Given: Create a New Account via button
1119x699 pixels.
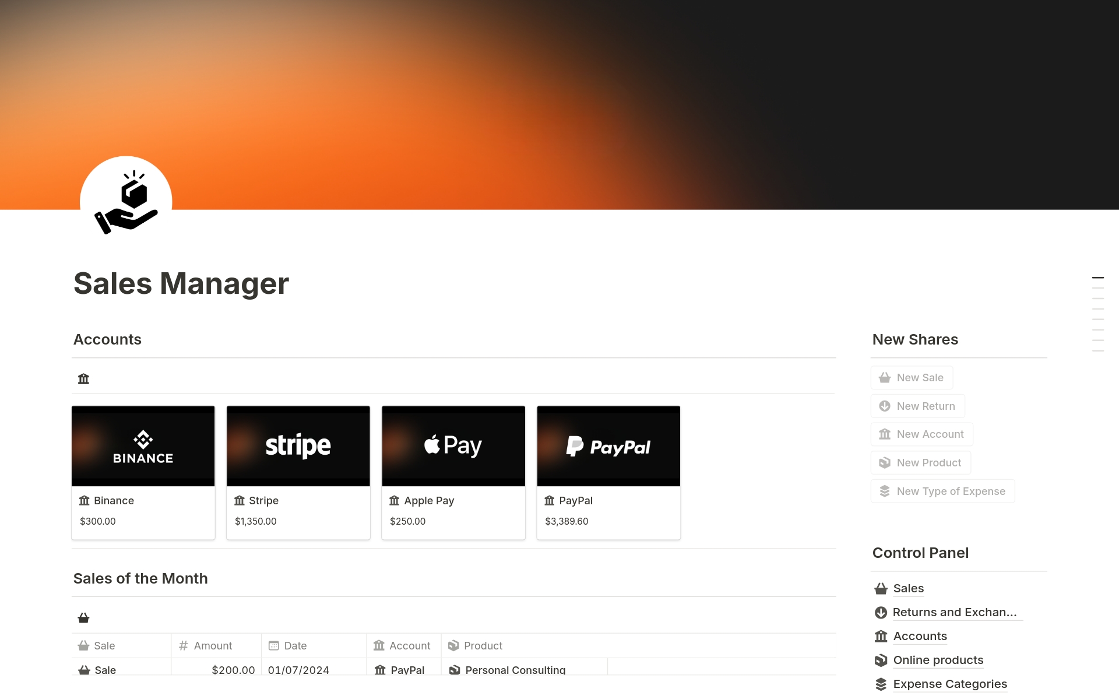Looking at the screenshot, I should click(921, 434).
